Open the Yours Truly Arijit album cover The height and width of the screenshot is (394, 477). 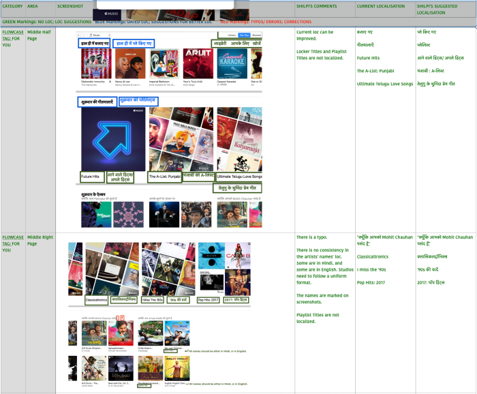pyautogui.click(x=198, y=64)
